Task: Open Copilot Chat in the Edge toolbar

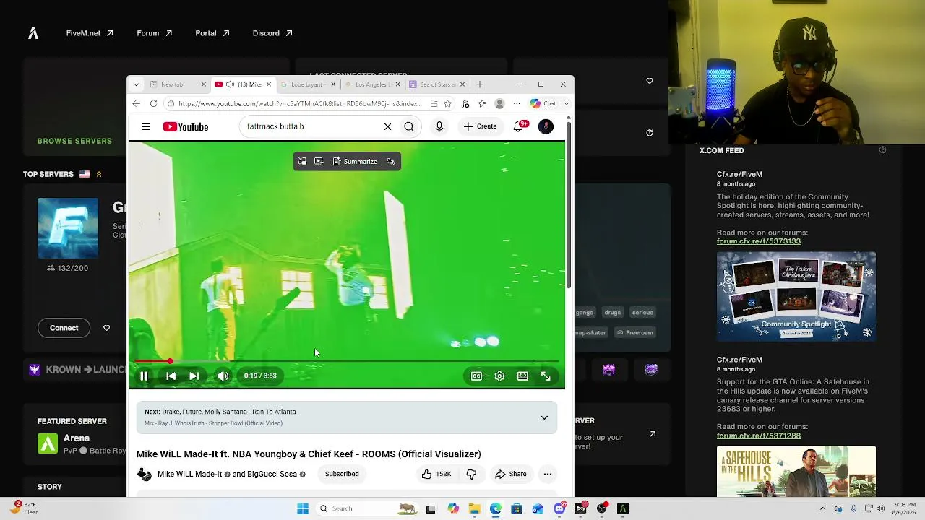Action: point(543,103)
